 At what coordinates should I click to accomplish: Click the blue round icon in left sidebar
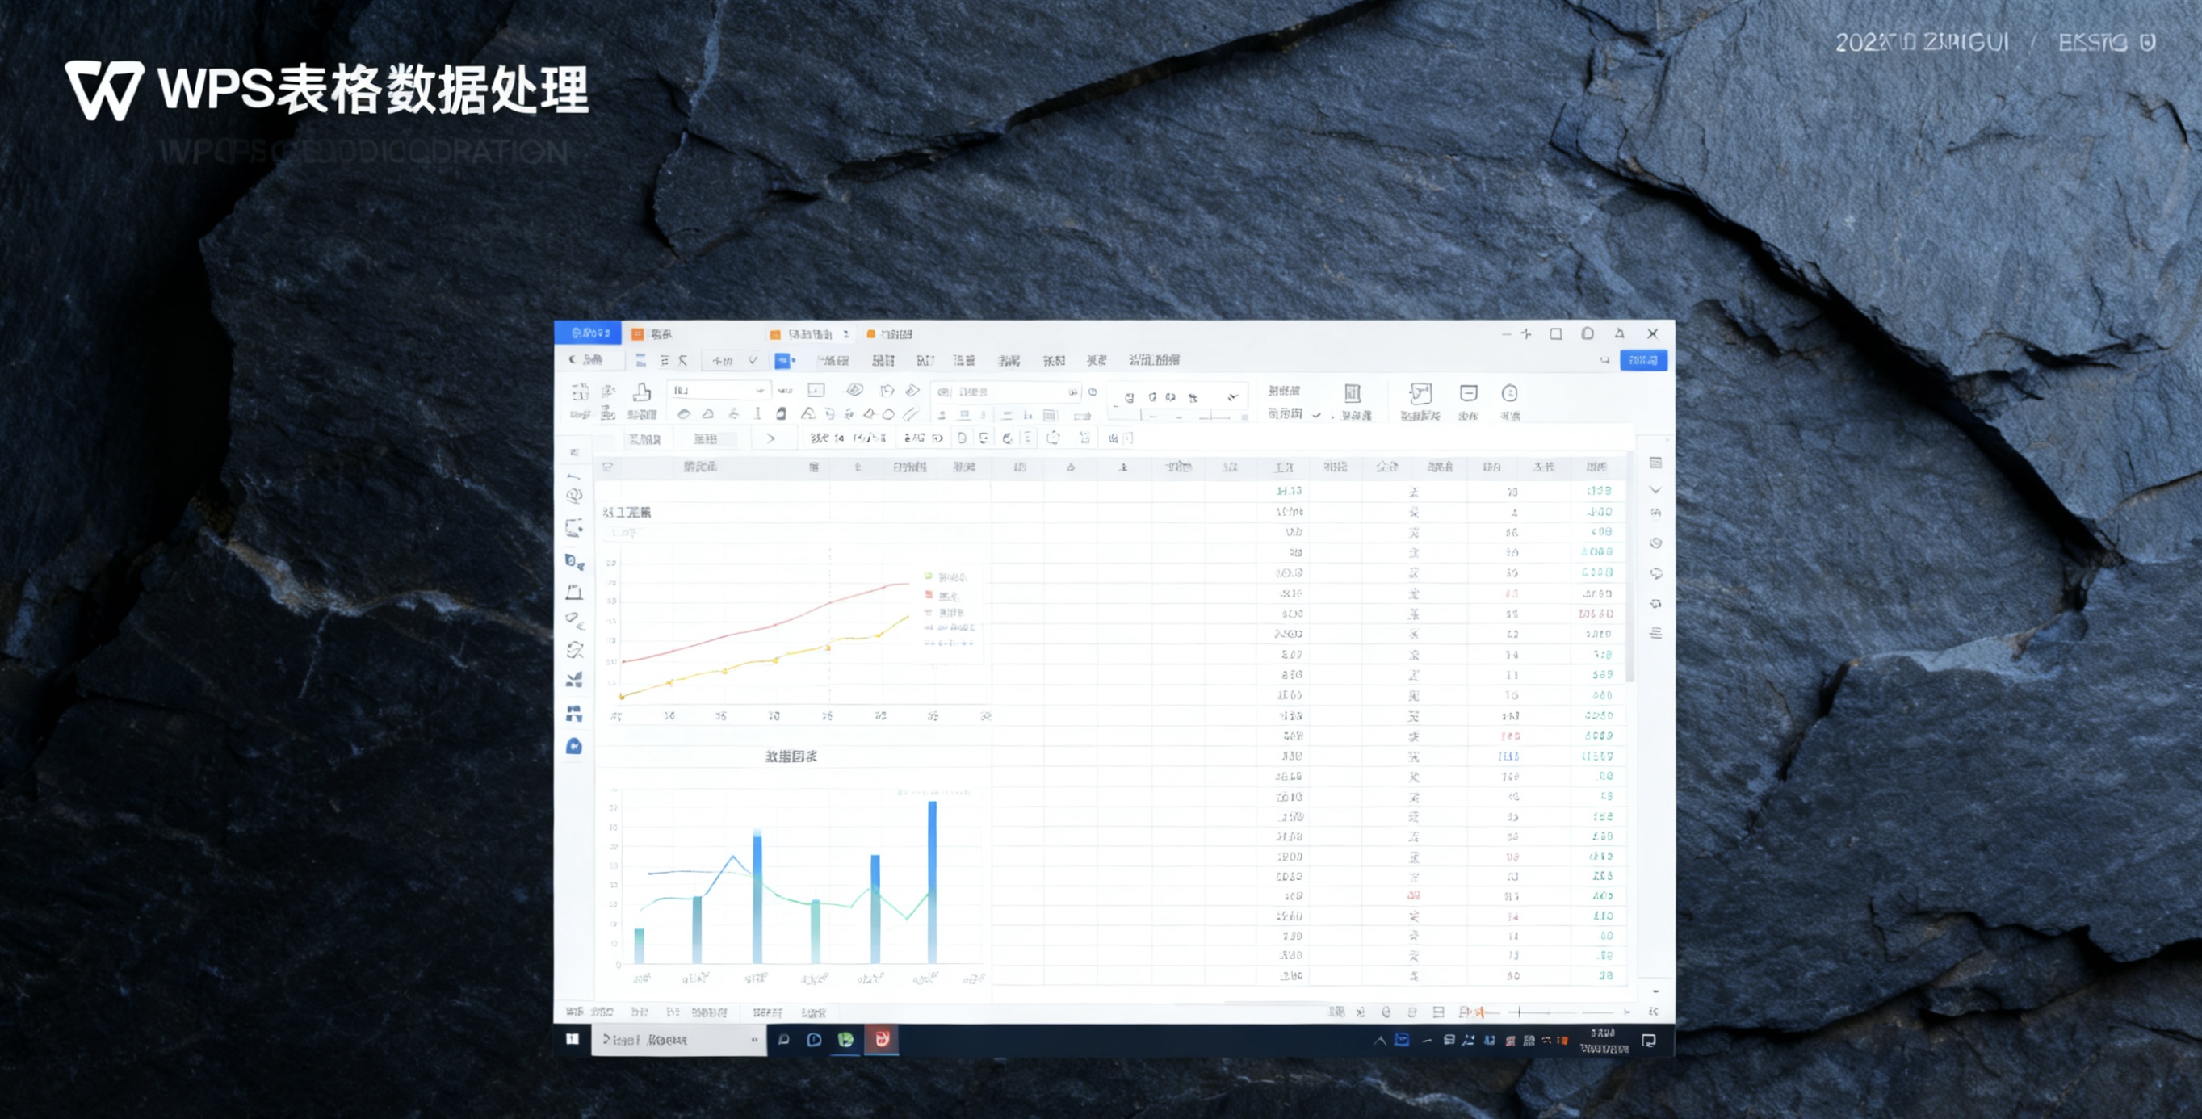click(x=574, y=746)
